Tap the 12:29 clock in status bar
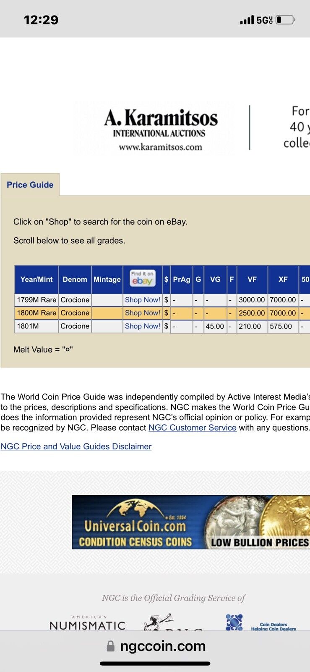310x672 pixels. 41,20
